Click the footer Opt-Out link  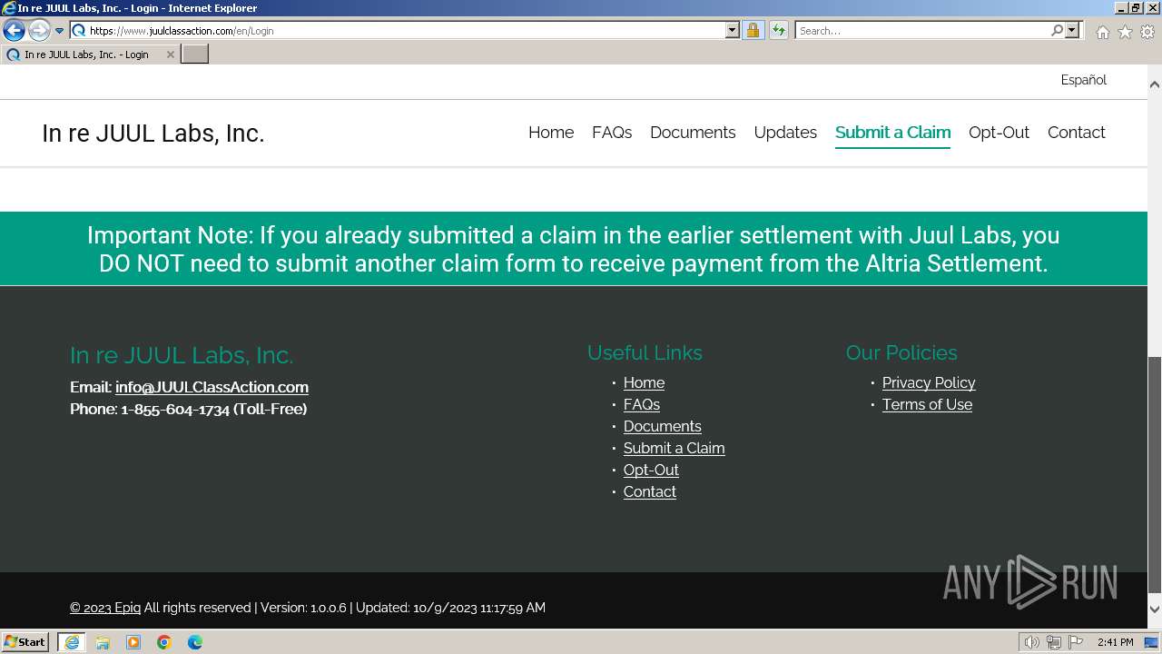651,470
